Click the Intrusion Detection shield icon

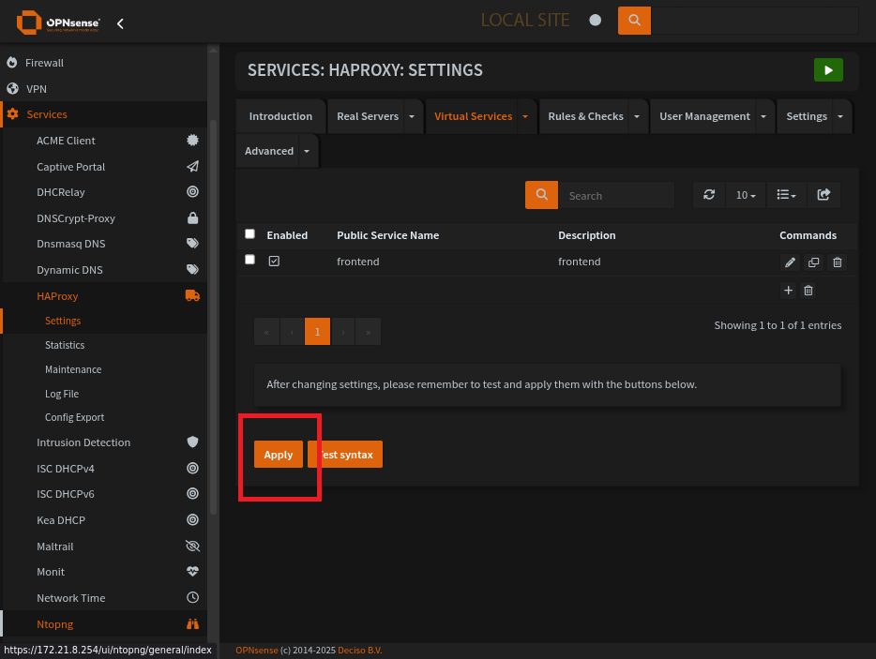(x=192, y=442)
